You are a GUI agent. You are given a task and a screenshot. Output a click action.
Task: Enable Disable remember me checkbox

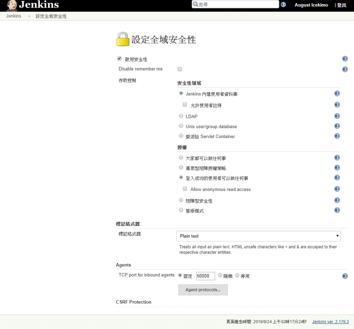click(x=180, y=69)
